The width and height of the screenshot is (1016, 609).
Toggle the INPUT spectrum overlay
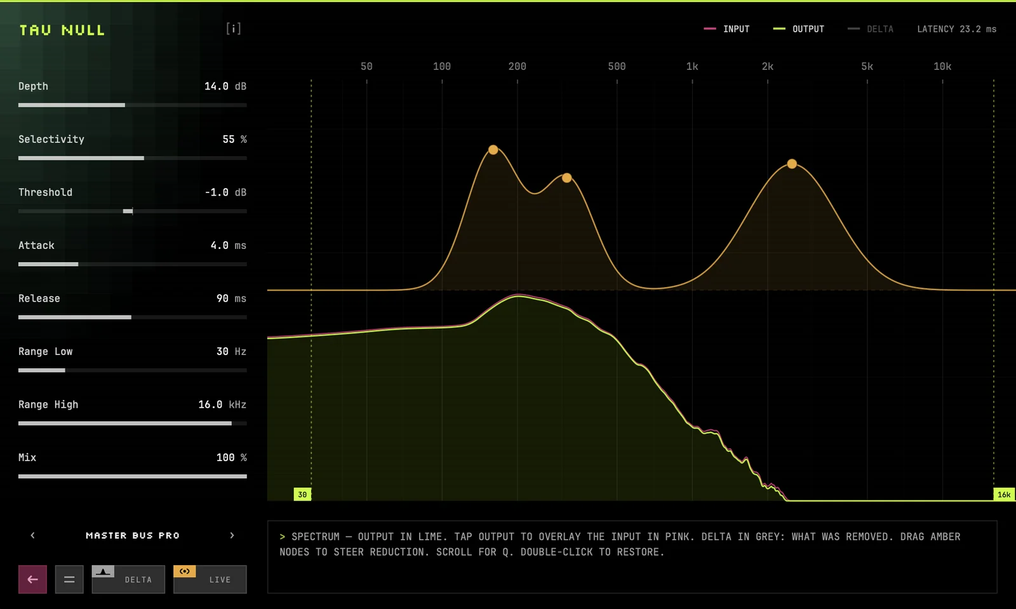pos(727,29)
